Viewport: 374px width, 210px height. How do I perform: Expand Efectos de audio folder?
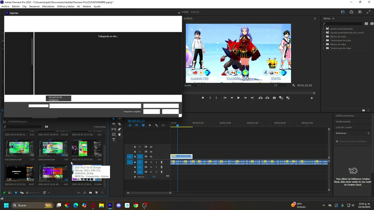(x=323, y=36)
